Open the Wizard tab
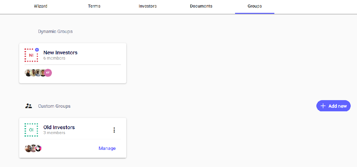357x167 pixels. point(41,6)
